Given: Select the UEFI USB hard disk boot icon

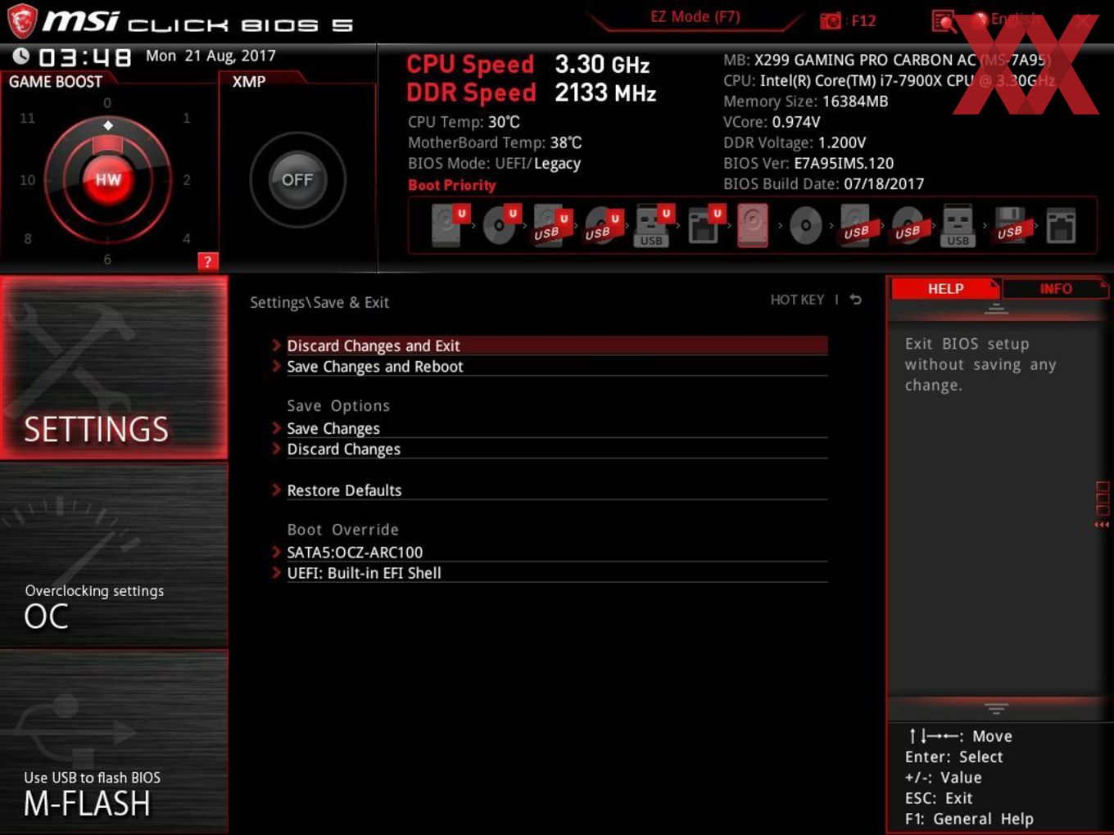Looking at the screenshot, I should click(551, 225).
